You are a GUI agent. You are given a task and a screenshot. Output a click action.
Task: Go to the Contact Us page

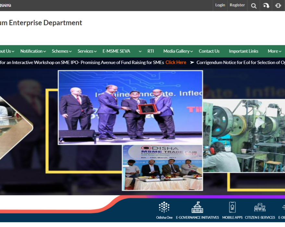209,51
